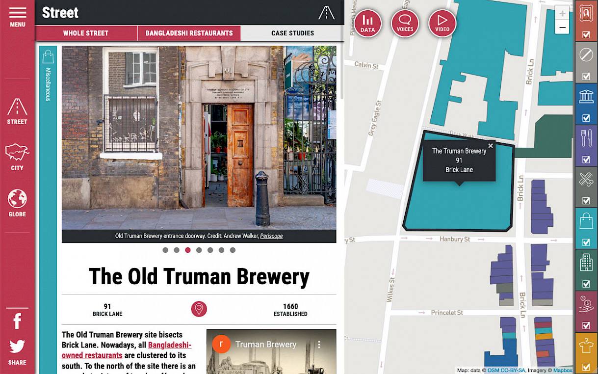This screenshot has width=598, height=374.
Task: Click the Truman Brewery video channel avatar
Action: [x=221, y=345]
